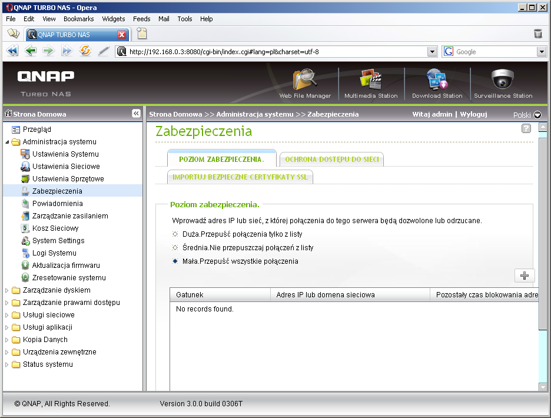Select Zabezpieczenia in sidebar
Screen dimensions: 551x418
[x=57, y=191]
